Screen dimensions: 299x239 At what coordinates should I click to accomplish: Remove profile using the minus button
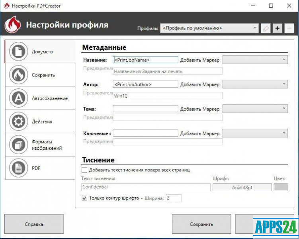[x=289, y=28]
